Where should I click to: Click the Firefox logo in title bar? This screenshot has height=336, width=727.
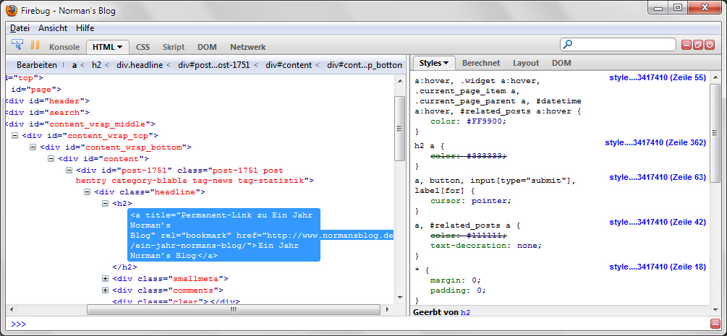[x=11, y=10]
